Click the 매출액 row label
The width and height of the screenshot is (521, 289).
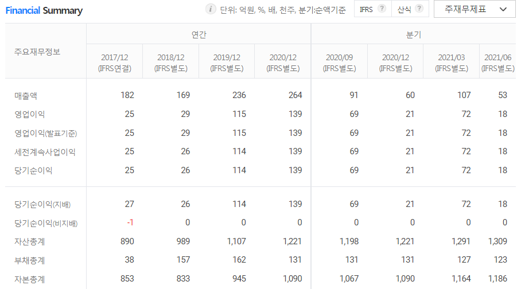pos(26,96)
